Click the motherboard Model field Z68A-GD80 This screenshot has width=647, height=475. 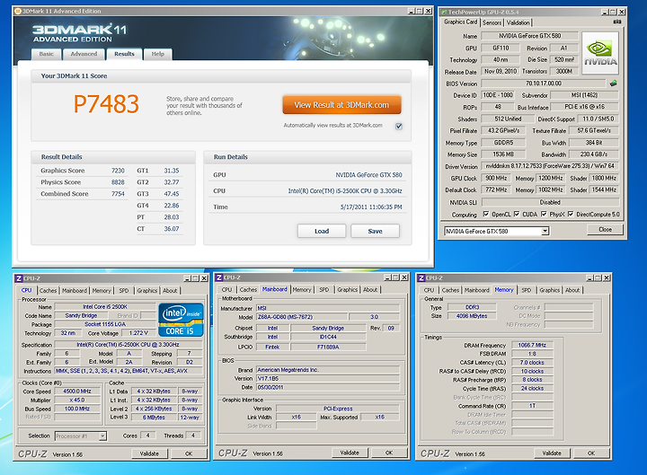[x=302, y=317]
